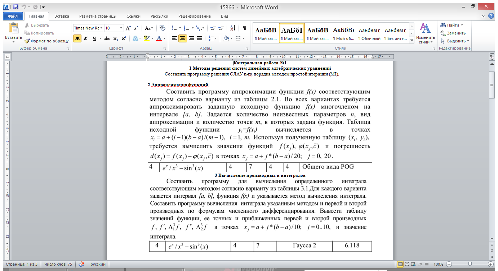The width and height of the screenshot is (498, 271).
Task: Toggle strikethrough formatting
Action: click(107, 38)
